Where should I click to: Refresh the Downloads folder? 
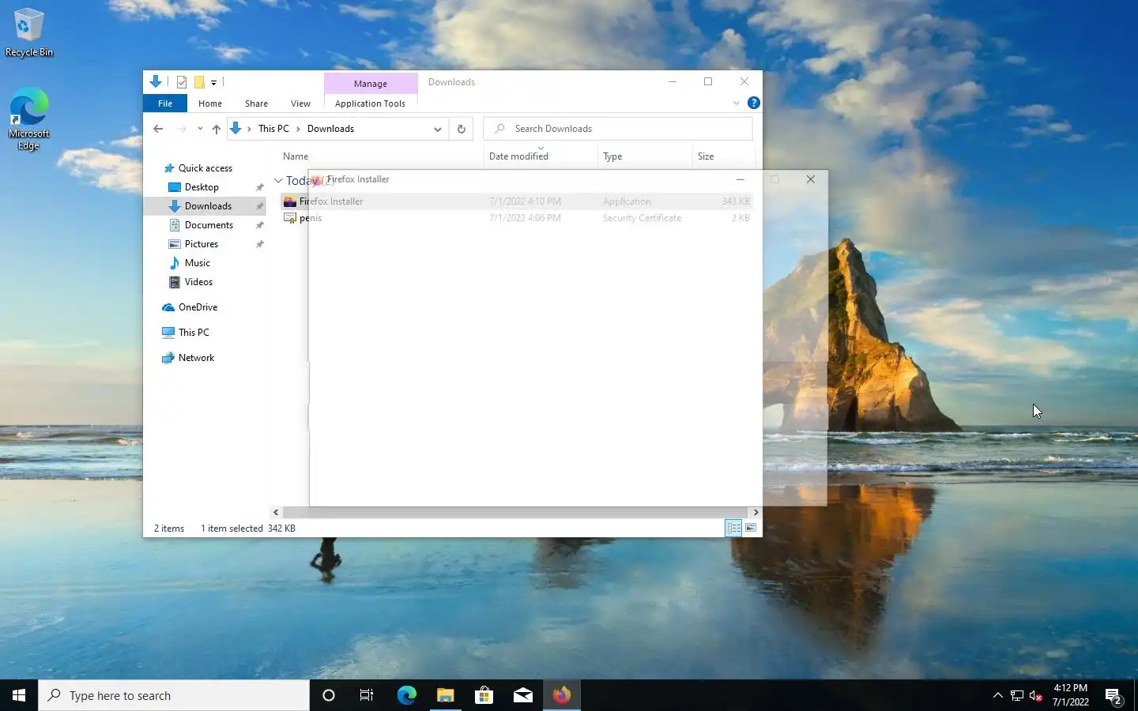click(462, 129)
